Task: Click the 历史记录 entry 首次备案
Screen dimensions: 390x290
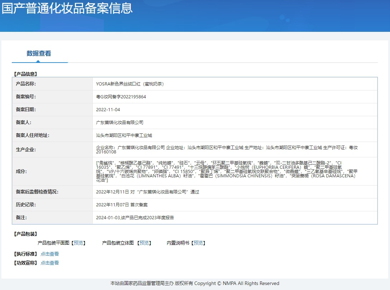Action: [x=122, y=205]
